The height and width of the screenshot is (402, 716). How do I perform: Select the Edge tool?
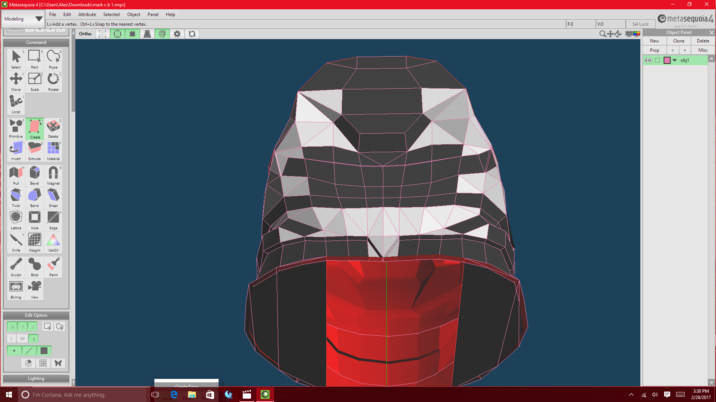(x=53, y=220)
